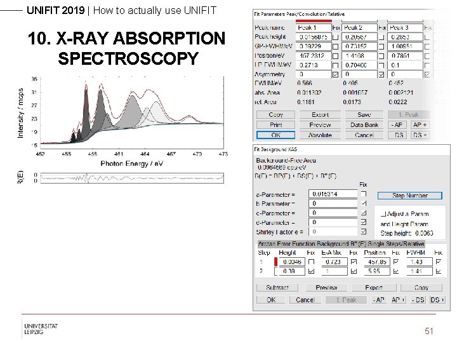Toggle Fix checkbox for Peak 1 GP-FWHM
The width and height of the screenshot is (457, 343).
click(336, 46)
